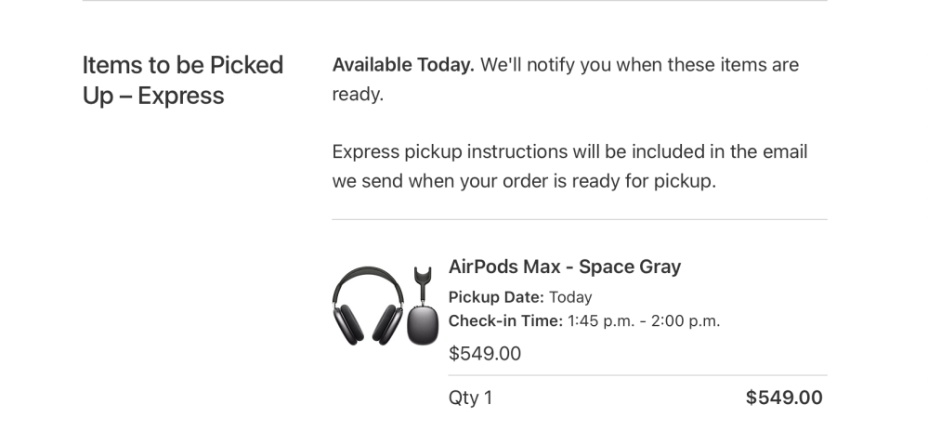
Task: Select the 1:45 p.m. - 2:00 p.m. time window
Action: (644, 321)
